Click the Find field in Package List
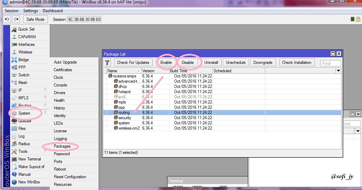Image resolution: width=362 pixels, height=190 pixels. coord(330,63)
